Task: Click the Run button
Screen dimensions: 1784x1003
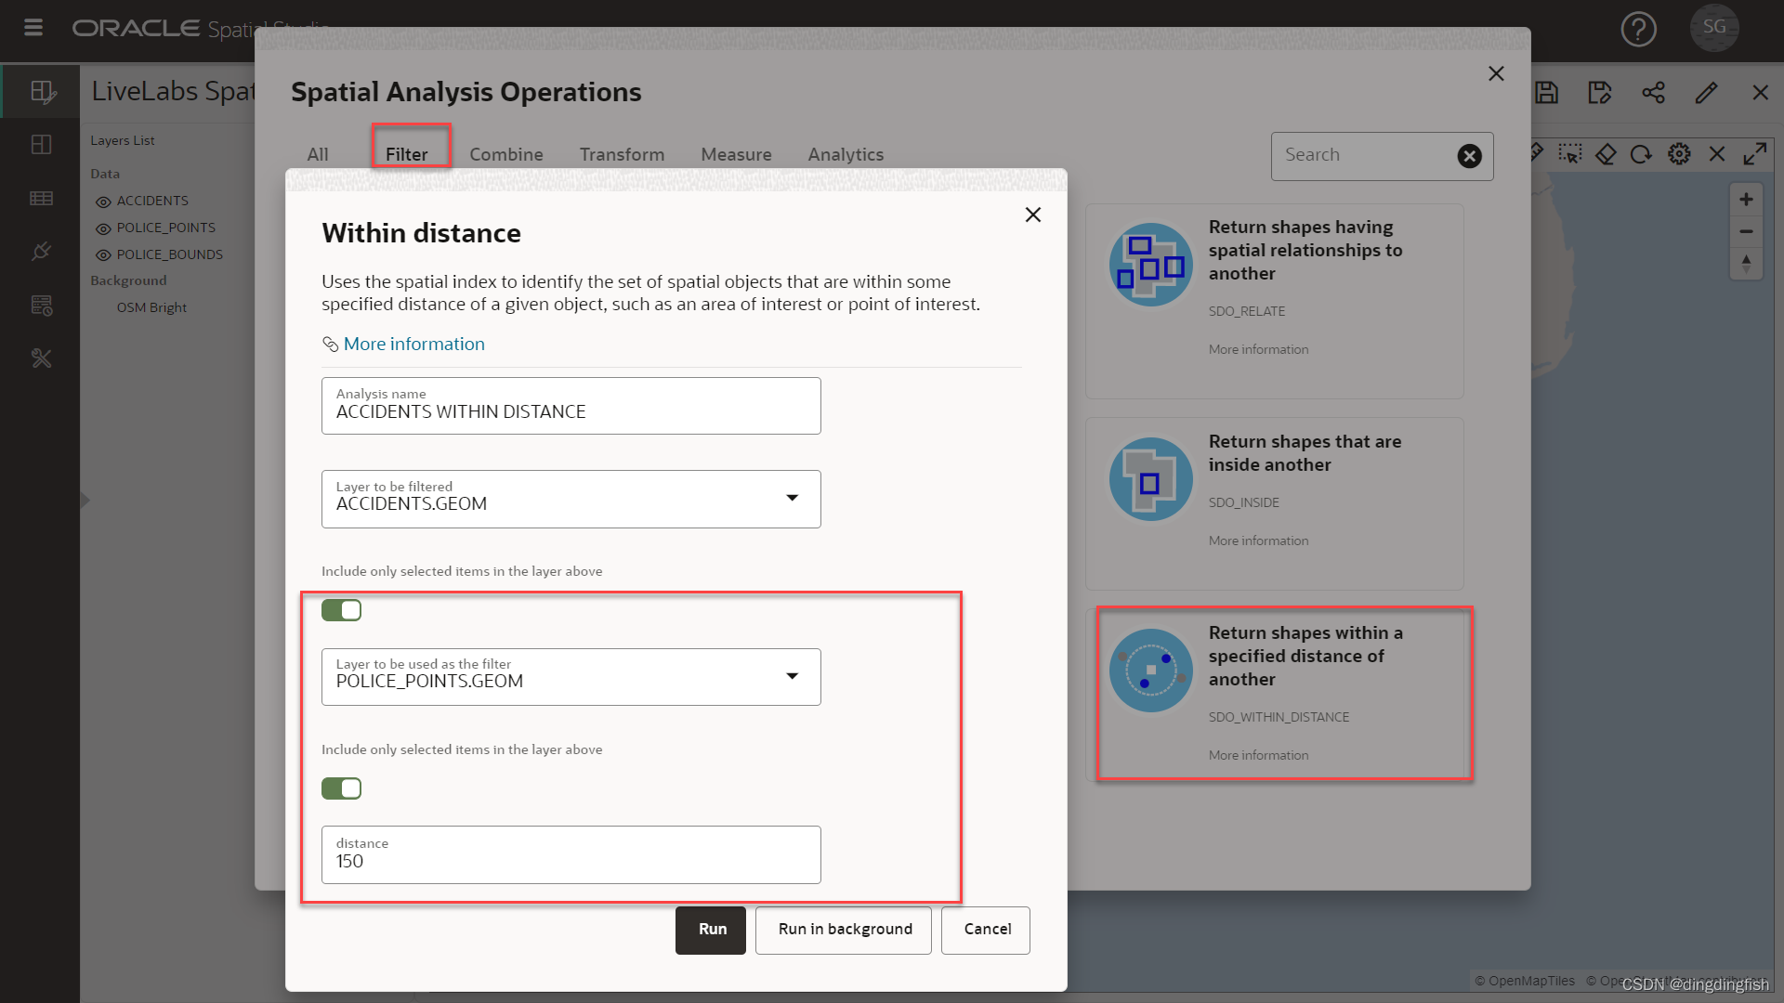Action: tap(711, 930)
